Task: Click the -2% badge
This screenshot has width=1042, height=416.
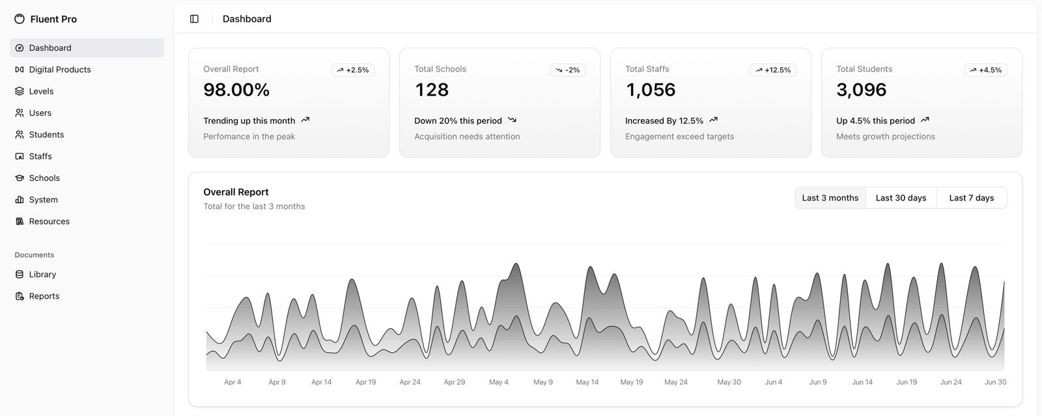Action: [568, 70]
